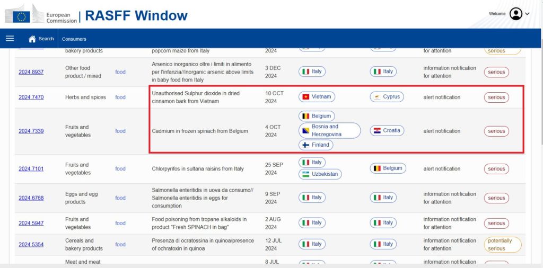Open notification 2024.7339 link
543x268 pixels.
coord(31,131)
